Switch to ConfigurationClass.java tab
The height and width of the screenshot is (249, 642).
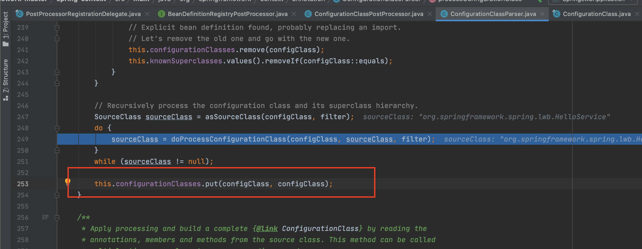597,14
